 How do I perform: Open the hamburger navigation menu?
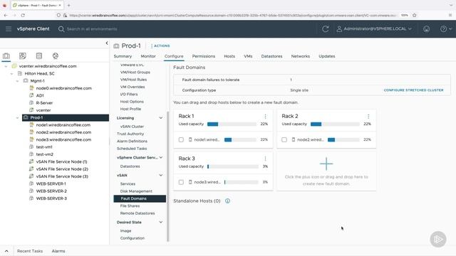coord(9,28)
